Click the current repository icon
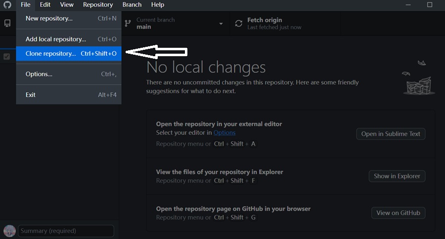 click(7, 23)
